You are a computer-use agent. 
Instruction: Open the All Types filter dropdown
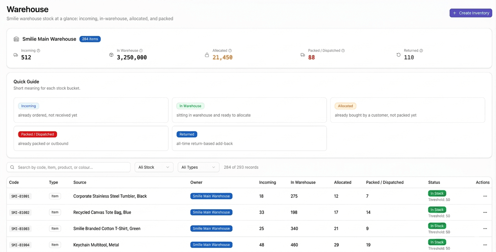point(198,167)
